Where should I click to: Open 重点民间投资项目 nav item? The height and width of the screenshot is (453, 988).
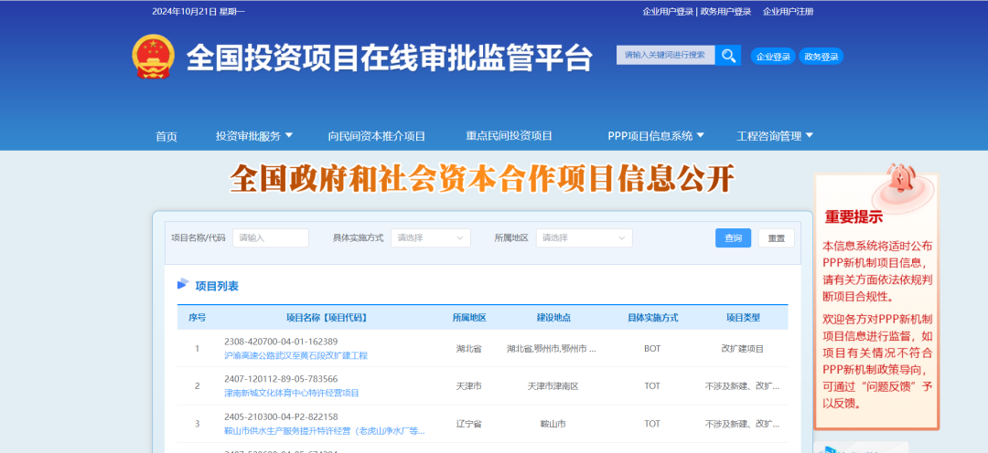[x=510, y=136]
